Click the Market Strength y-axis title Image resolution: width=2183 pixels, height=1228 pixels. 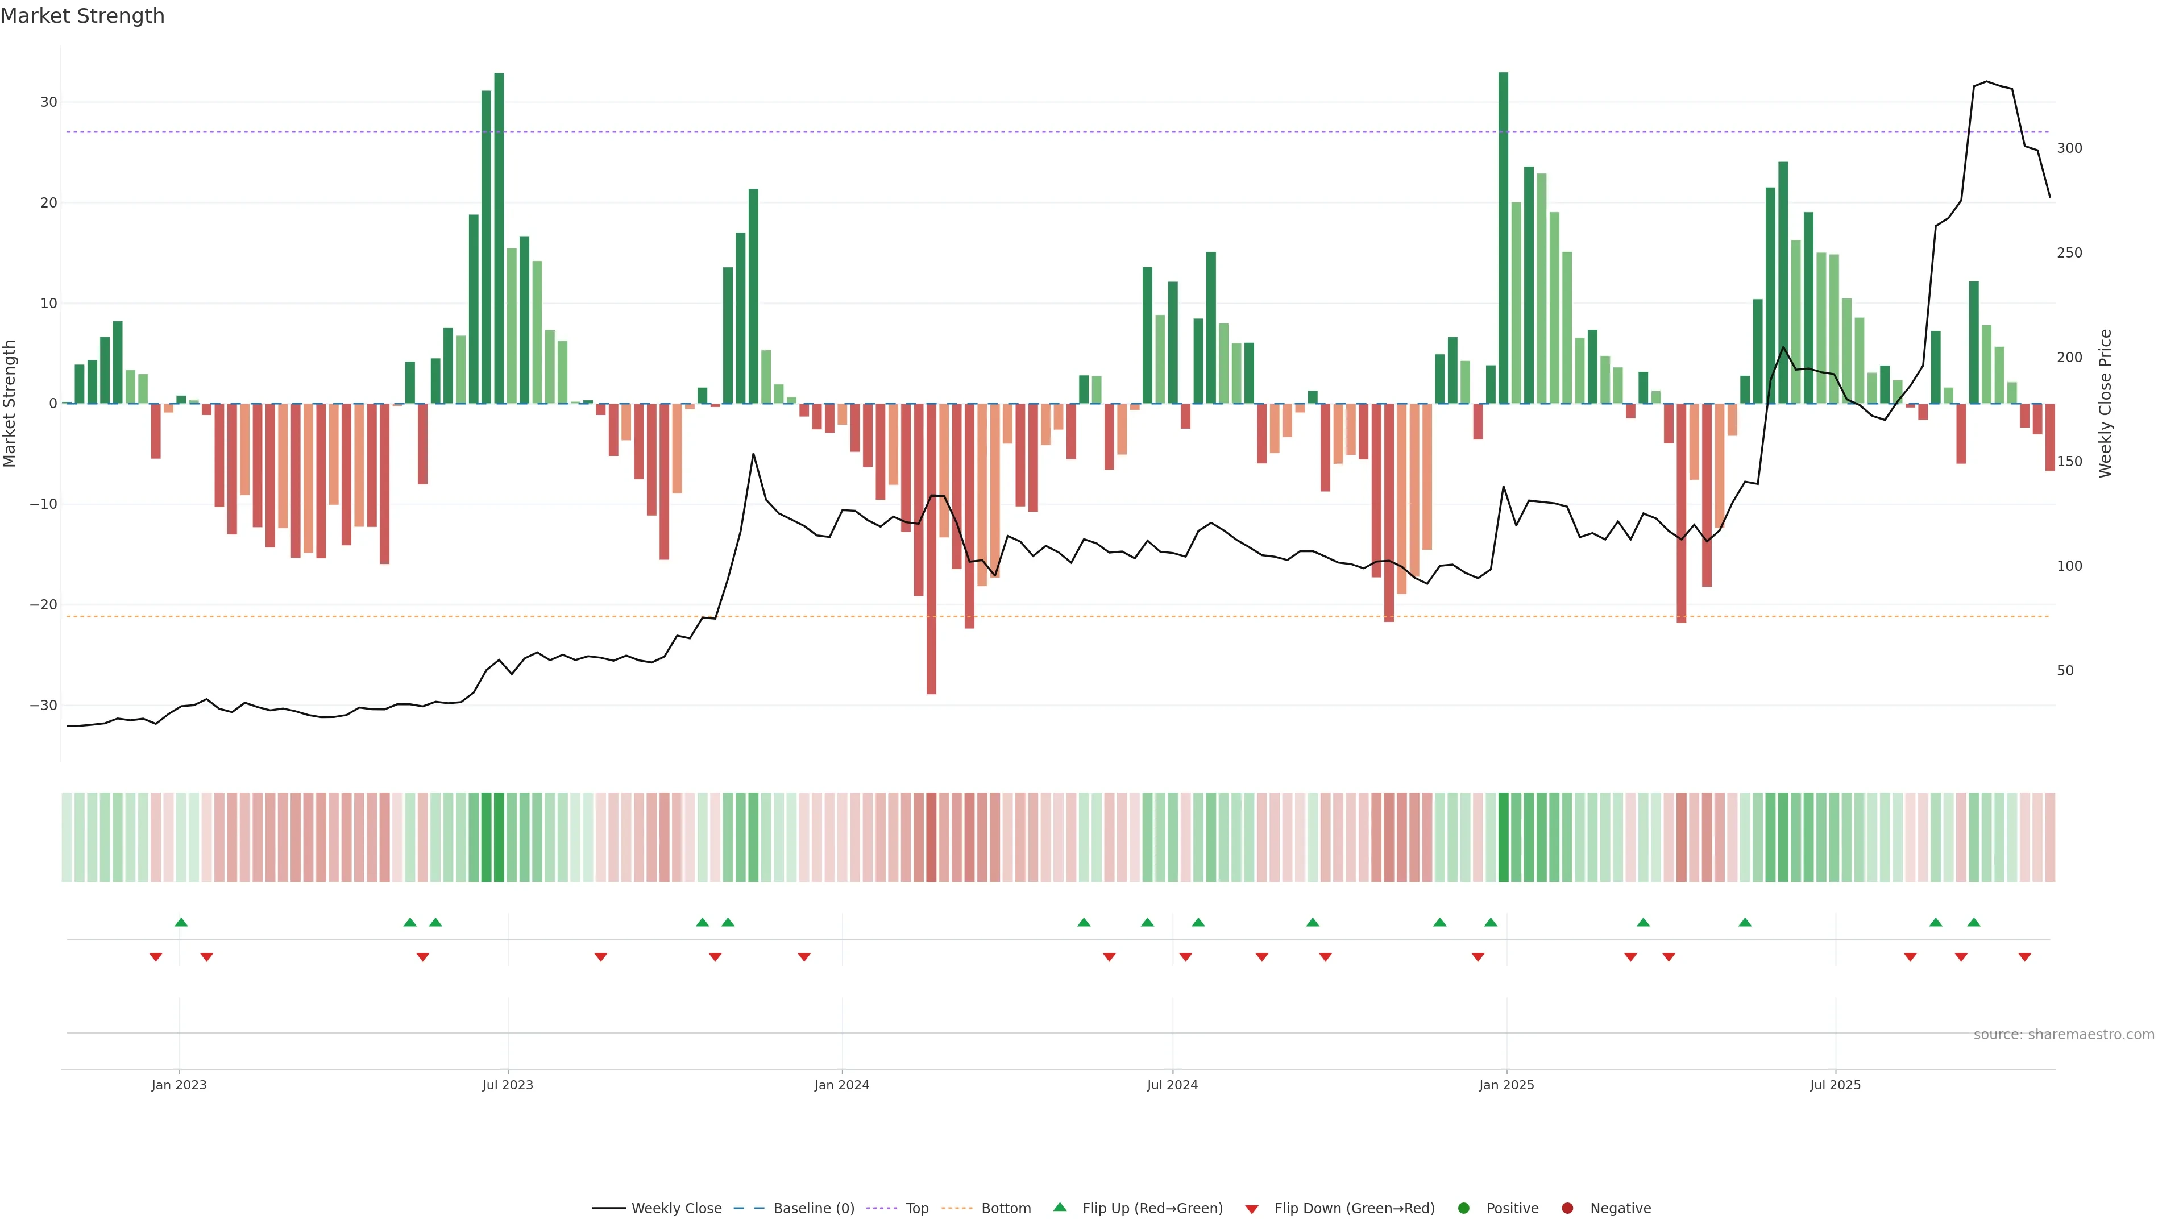(x=10, y=404)
